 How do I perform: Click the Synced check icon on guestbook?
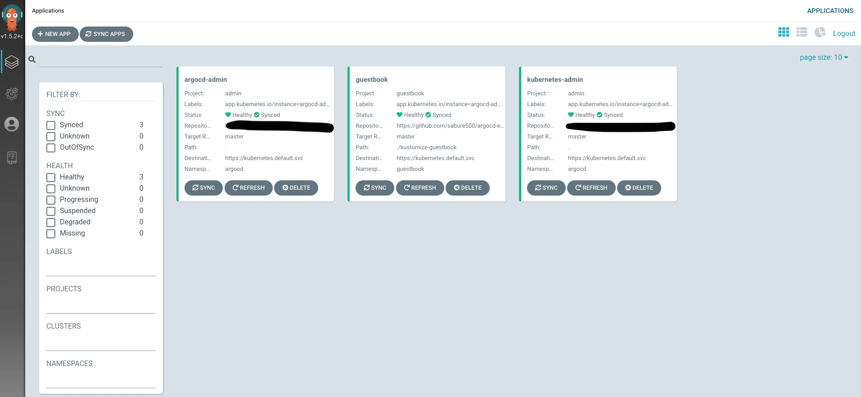[428, 115]
